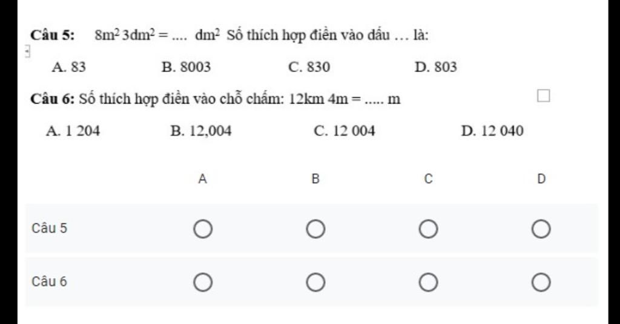Choose option D for Câu 5
The height and width of the screenshot is (324, 620).
541,230
